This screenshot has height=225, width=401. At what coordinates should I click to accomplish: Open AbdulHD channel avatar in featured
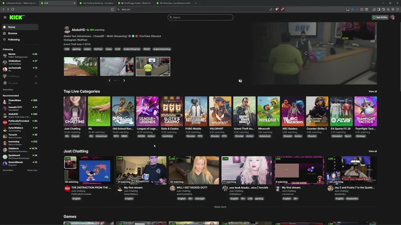pyautogui.click(x=67, y=30)
